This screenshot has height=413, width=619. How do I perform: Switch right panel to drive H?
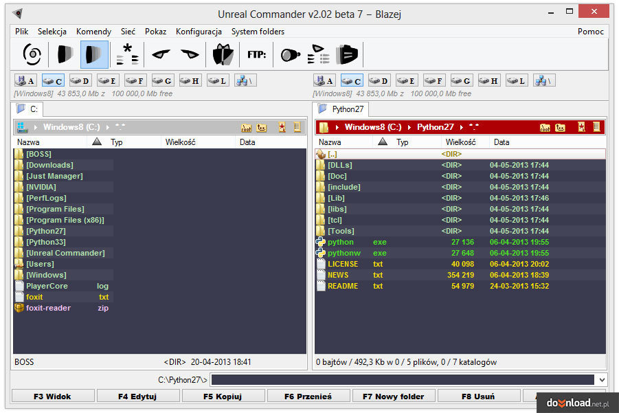point(488,80)
